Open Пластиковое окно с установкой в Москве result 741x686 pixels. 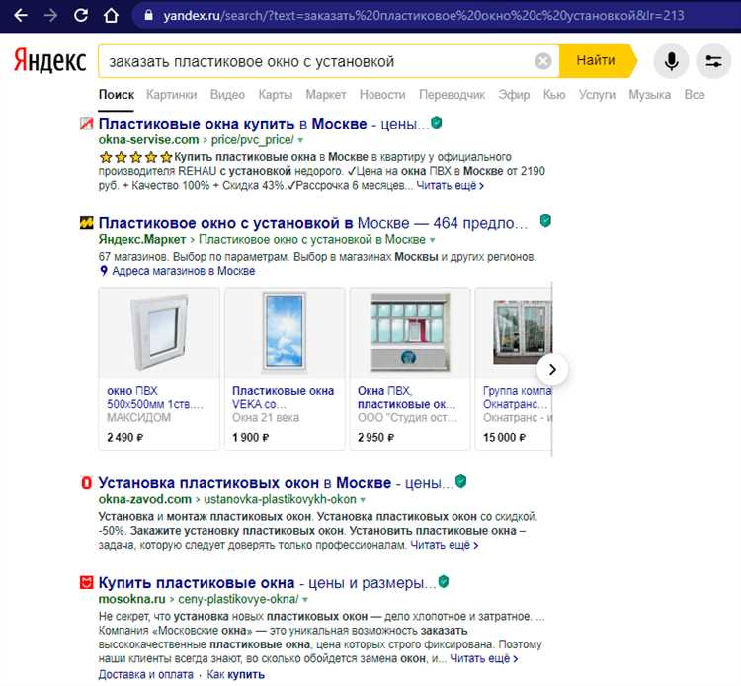click(x=313, y=223)
